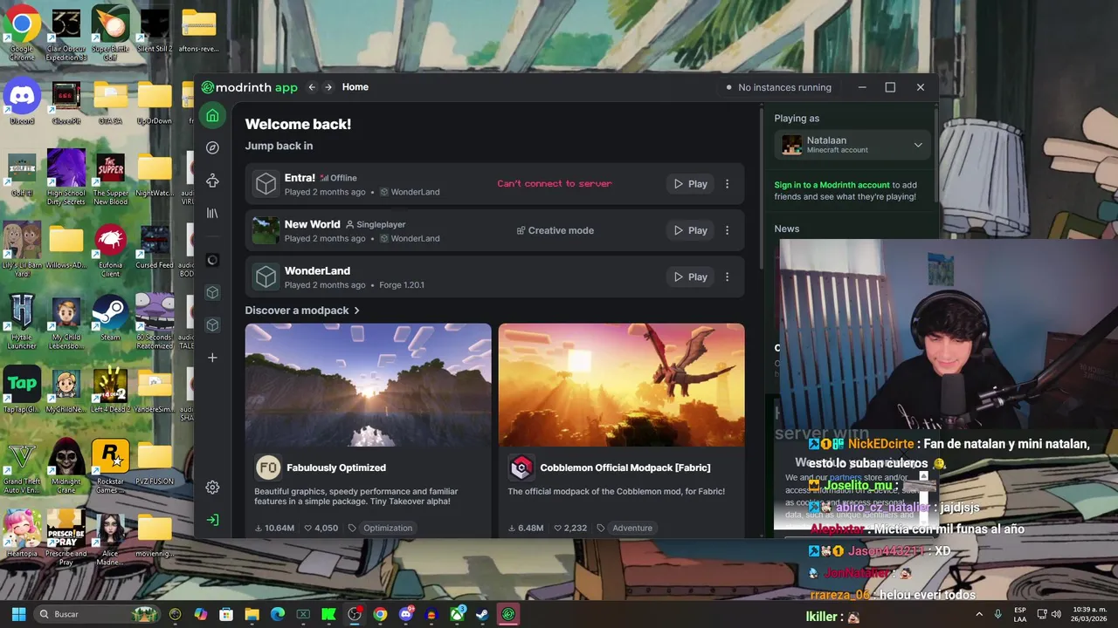Click Can't connect to server message
Screen dimensions: 1118x628
point(555,184)
